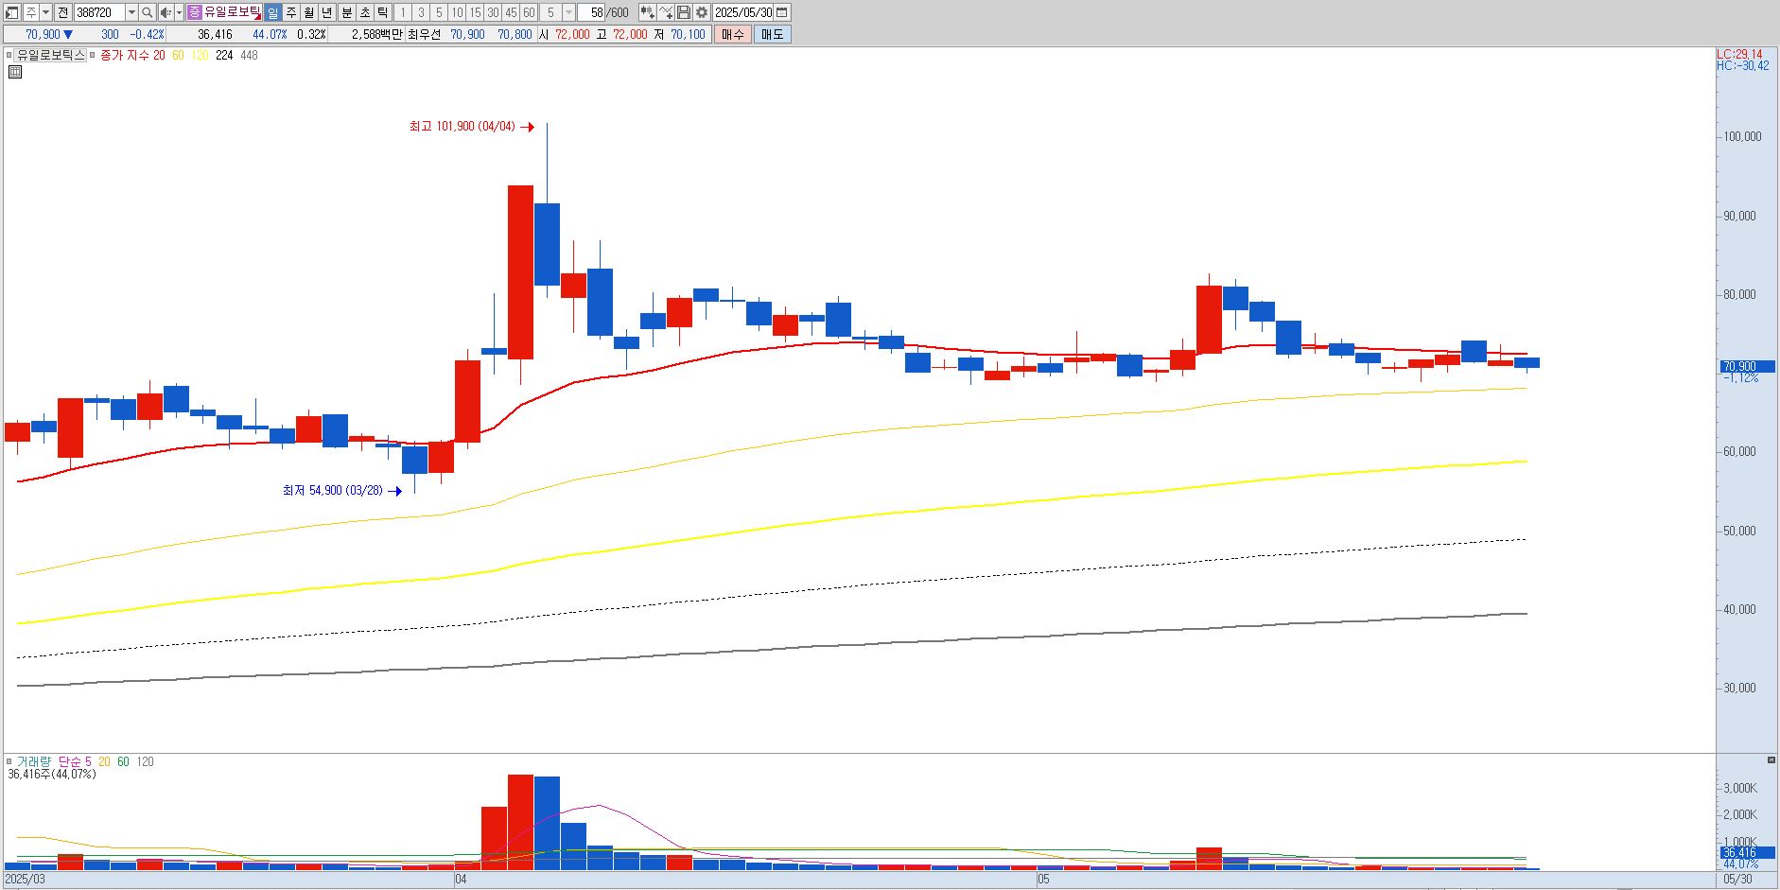Click the 15 interval preset
The height and width of the screenshot is (890, 1780).
pyautogui.click(x=475, y=12)
